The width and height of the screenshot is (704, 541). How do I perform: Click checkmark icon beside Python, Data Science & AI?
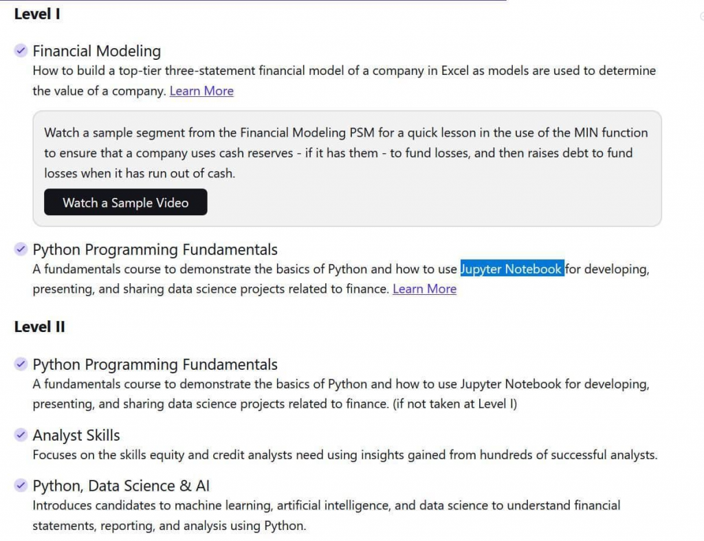click(x=21, y=485)
